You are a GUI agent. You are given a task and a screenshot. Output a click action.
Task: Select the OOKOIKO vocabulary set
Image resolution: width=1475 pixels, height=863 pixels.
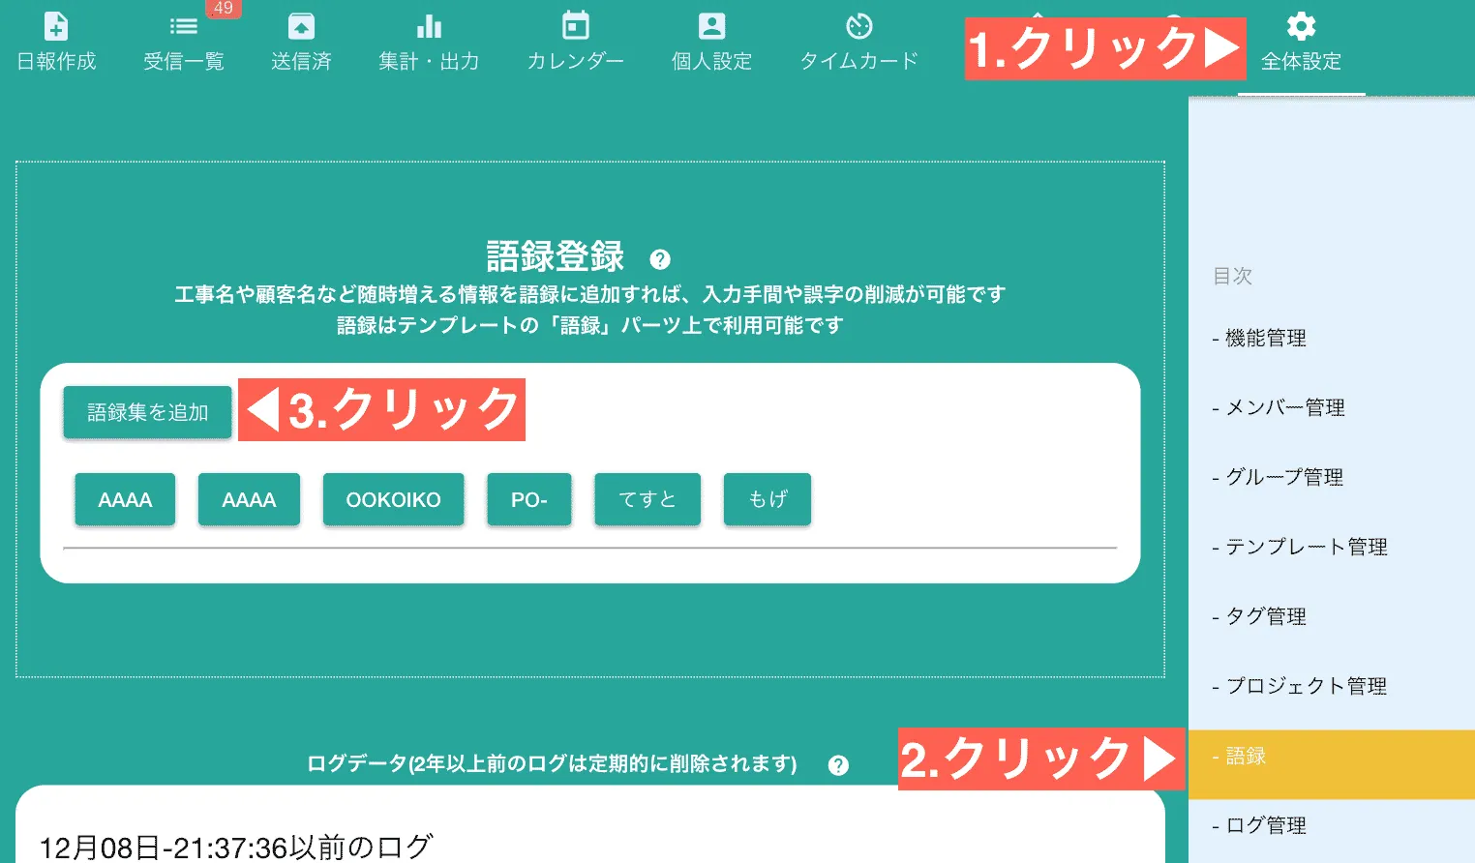coord(393,499)
